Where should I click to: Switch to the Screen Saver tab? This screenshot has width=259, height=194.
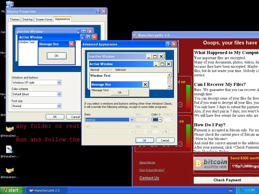click(x=44, y=19)
